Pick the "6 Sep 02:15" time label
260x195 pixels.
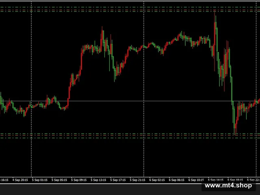(157, 180)
